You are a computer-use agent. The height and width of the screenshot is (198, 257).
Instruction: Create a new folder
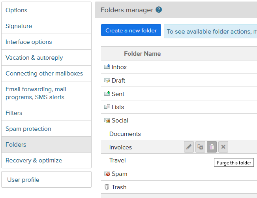[131, 30]
